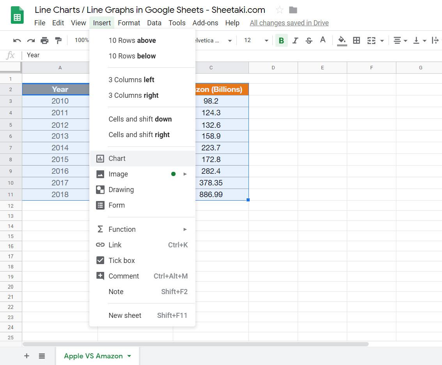Add a Comment
The height and width of the screenshot is (365, 442).
[123, 276]
